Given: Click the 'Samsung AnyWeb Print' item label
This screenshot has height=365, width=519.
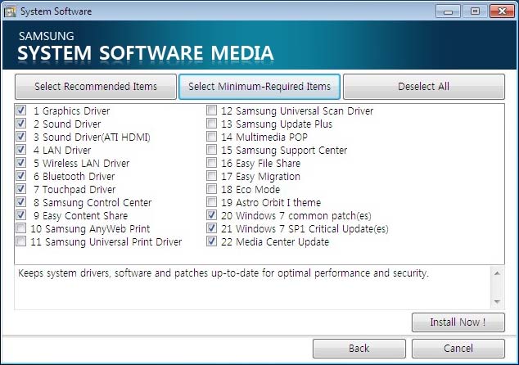Looking at the screenshot, I should point(97,228).
